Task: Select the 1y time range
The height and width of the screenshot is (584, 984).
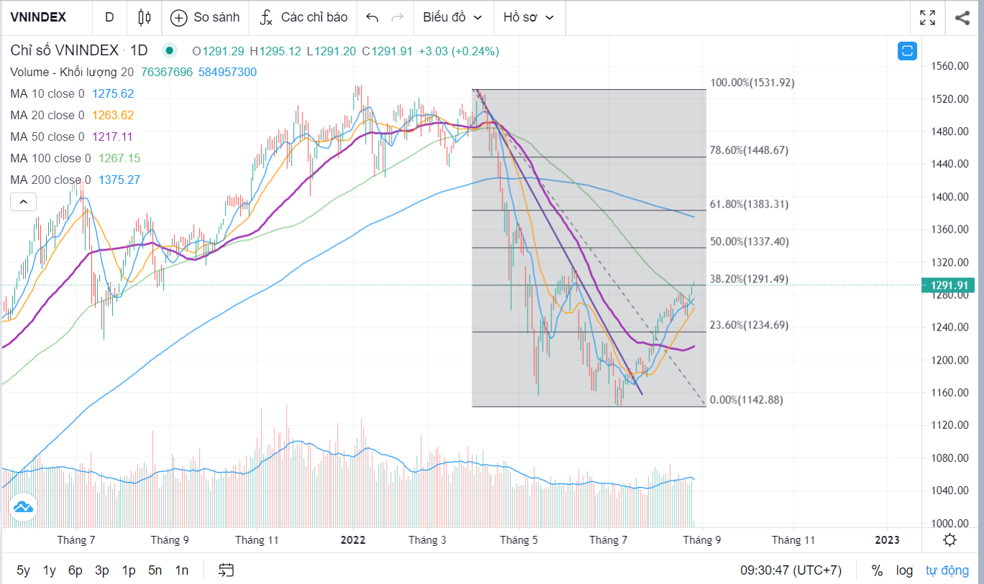Action: point(49,570)
